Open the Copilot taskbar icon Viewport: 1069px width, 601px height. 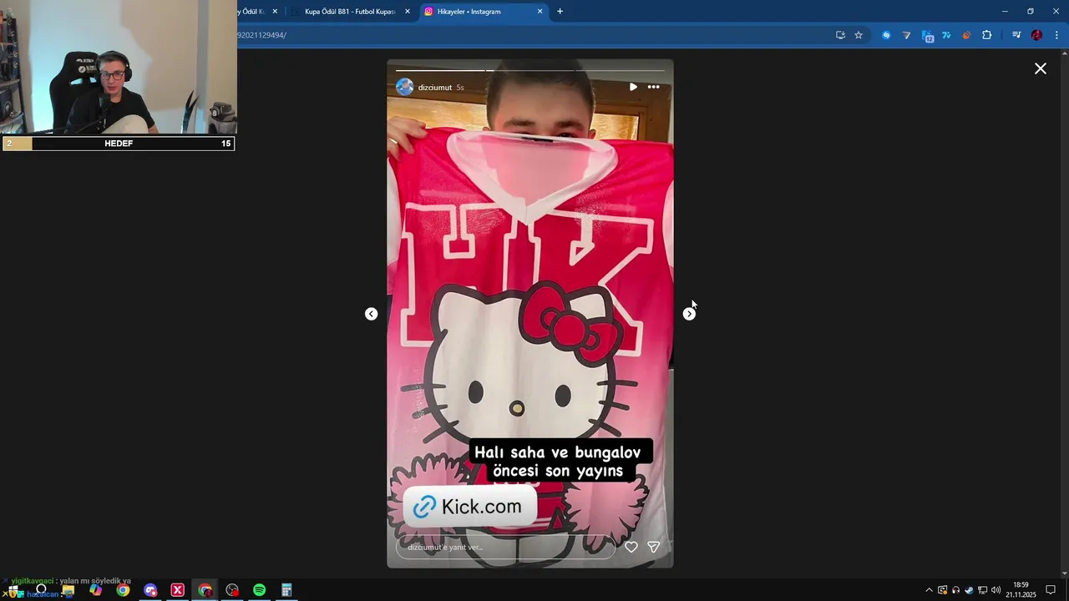pos(95,590)
